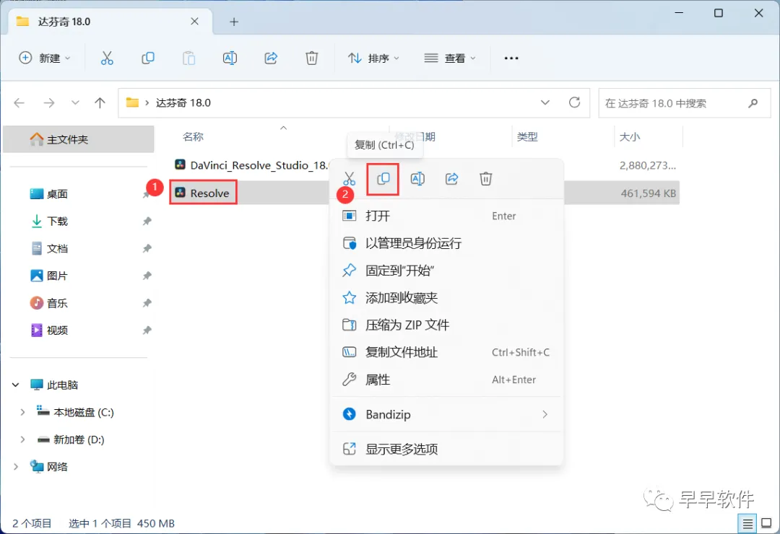The image size is (780, 534).
Task: Open the 排序 sort dropdown
Action: point(373,58)
